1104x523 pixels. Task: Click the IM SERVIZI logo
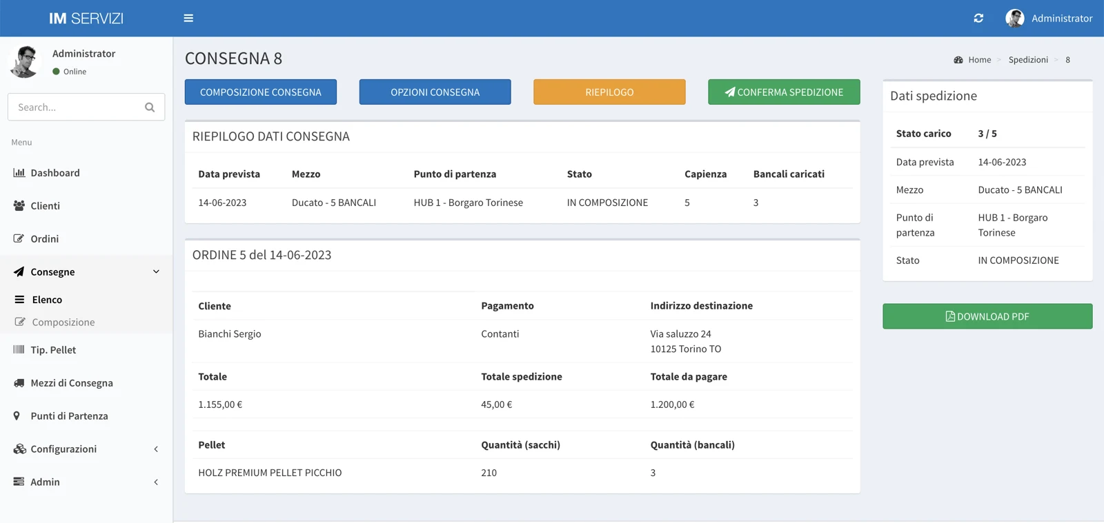point(86,19)
